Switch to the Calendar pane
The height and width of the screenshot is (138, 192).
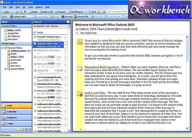[16, 111]
